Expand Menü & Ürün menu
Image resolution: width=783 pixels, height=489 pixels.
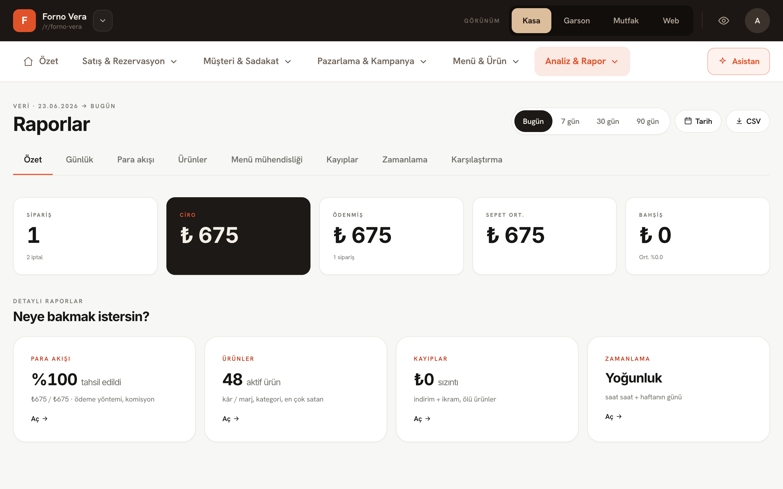pyautogui.click(x=486, y=61)
